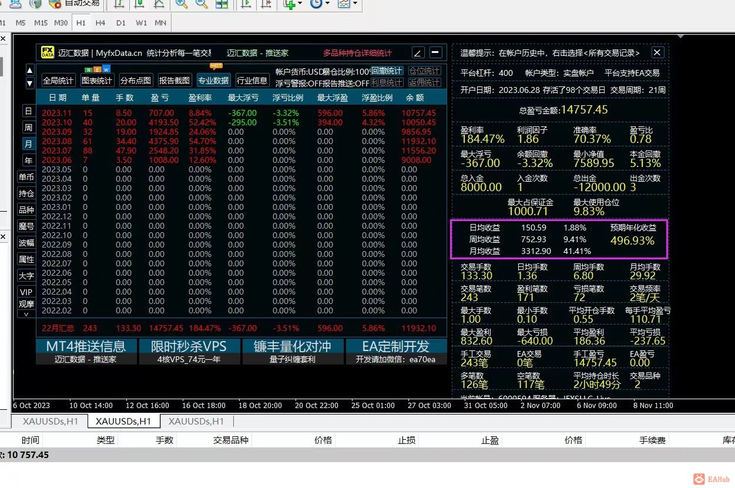The height and width of the screenshot is (488, 735).
Task: Toggle chart auto scroll icon
Action: pyautogui.click(x=247, y=4)
